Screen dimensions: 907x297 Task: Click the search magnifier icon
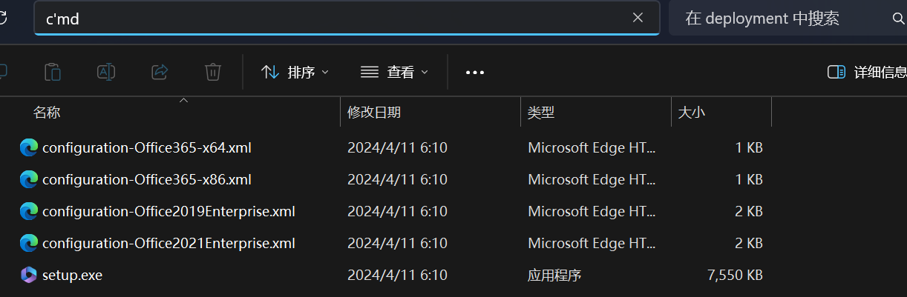pos(897,19)
